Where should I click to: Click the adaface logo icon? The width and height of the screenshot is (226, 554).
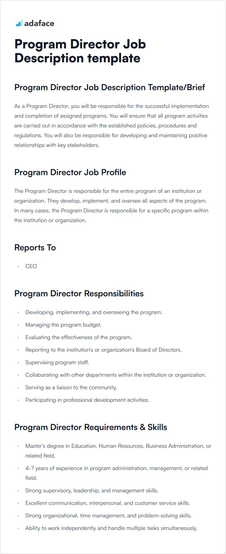coord(19,23)
